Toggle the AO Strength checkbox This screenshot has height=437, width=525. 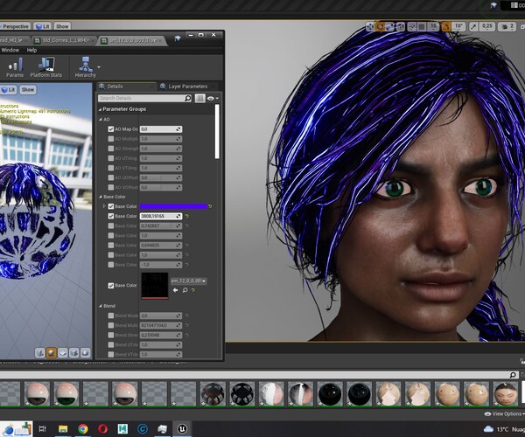tap(111, 149)
